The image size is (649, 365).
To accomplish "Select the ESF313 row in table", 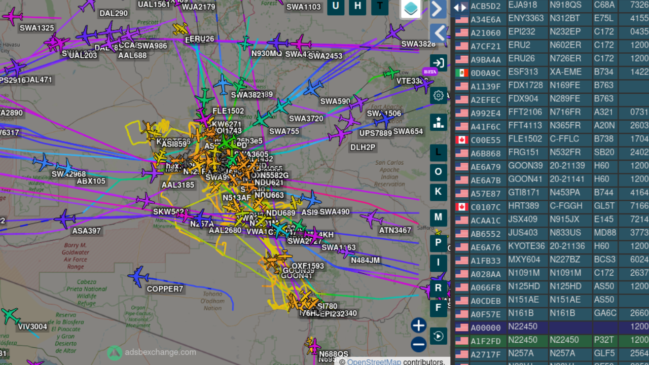I will coord(552,73).
